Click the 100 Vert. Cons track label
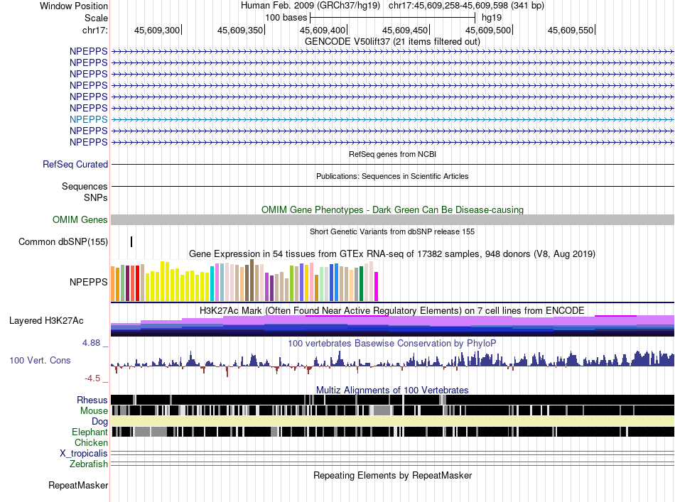The width and height of the screenshot is (675, 502). pyautogui.click(x=40, y=361)
